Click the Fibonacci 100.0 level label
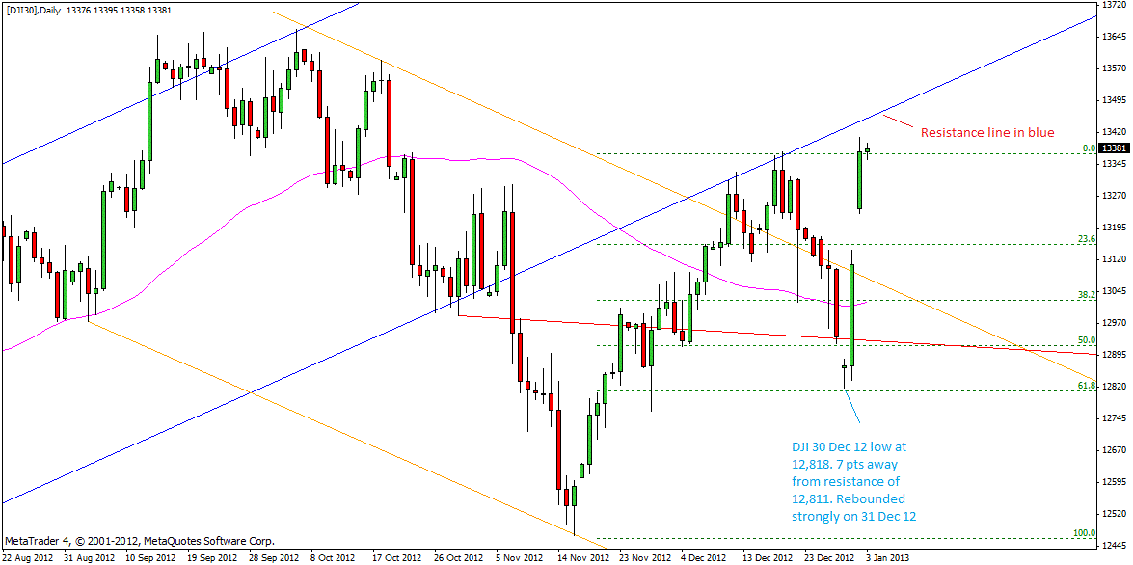This screenshot has width=1133, height=565. click(x=1084, y=533)
